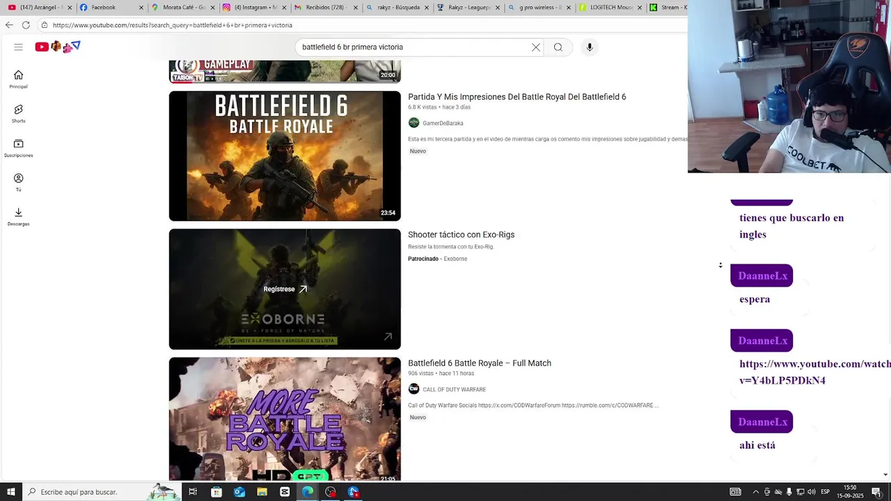Switch to the Rakyz Leaguepedia tab
The width and height of the screenshot is (891, 501).
(x=468, y=7)
